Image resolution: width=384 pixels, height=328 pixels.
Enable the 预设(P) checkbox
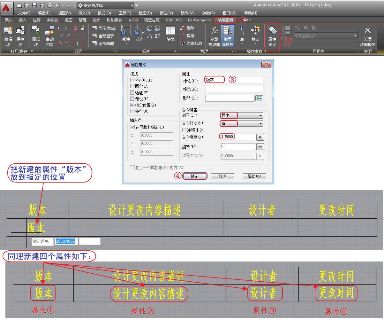[x=132, y=99]
